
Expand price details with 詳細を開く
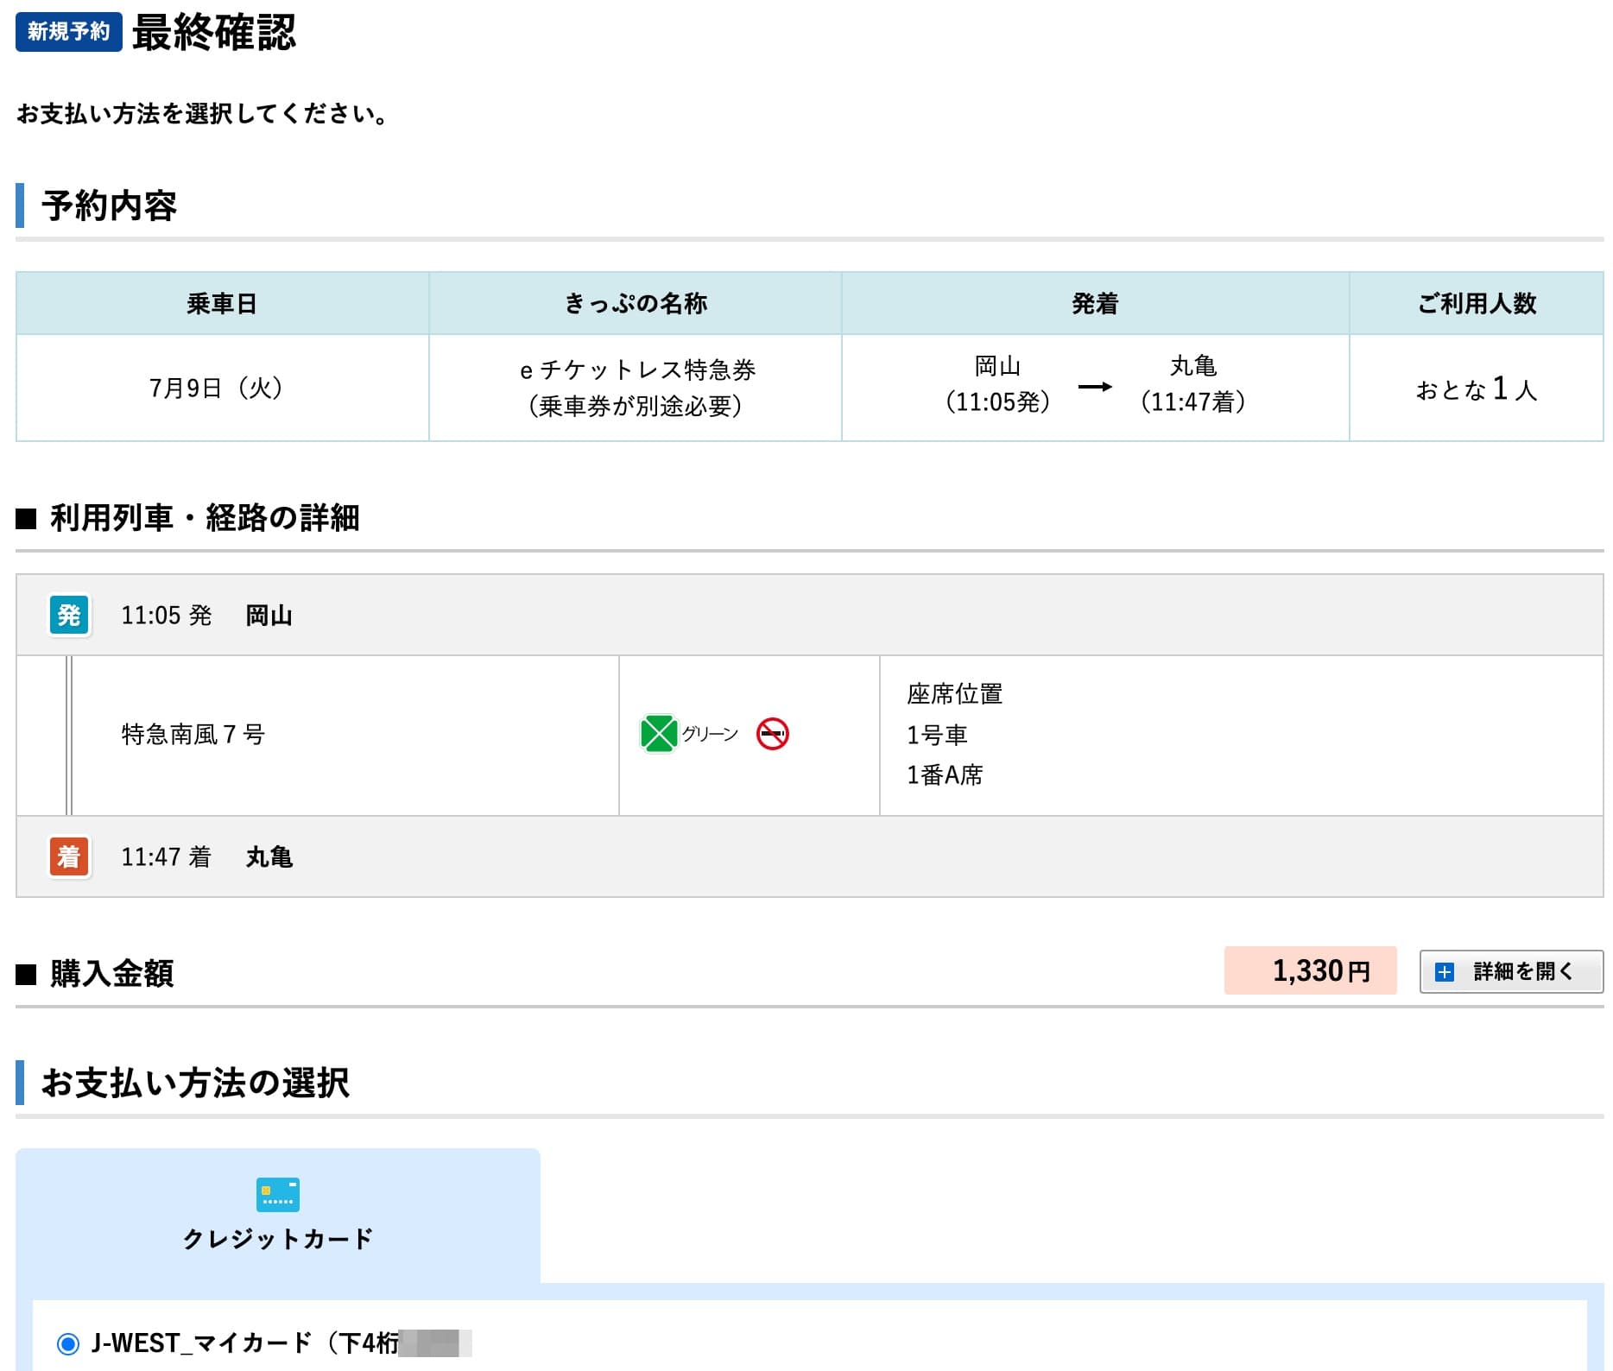pos(1511,971)
